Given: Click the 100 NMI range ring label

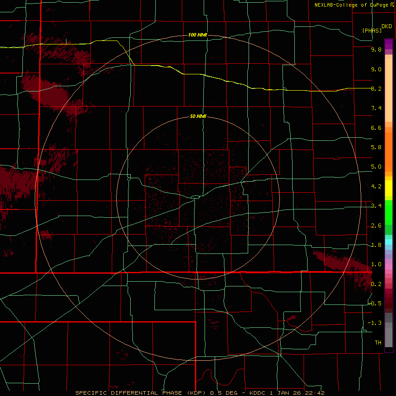Looking at the screenshot, I should pyautogui.click(x=198, y=35).
